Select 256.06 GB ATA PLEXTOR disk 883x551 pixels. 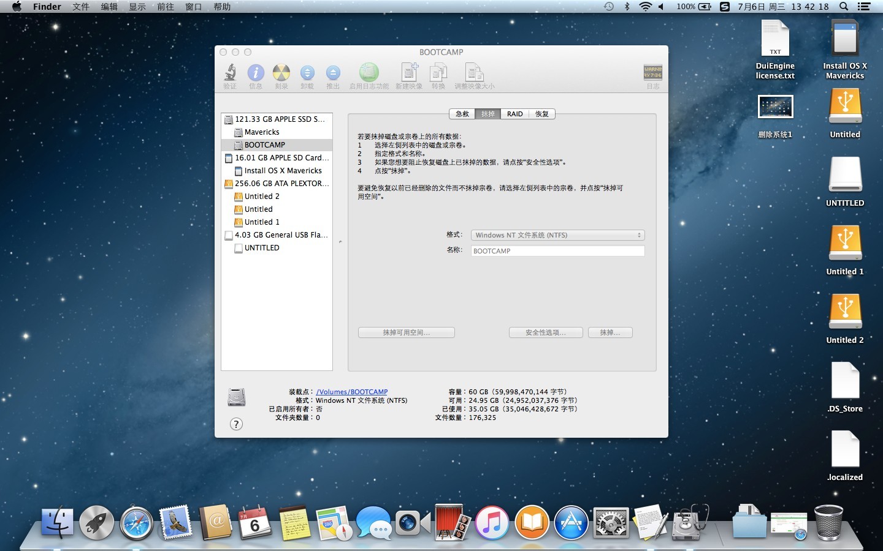pyautogui.click(x=277, y=184)
